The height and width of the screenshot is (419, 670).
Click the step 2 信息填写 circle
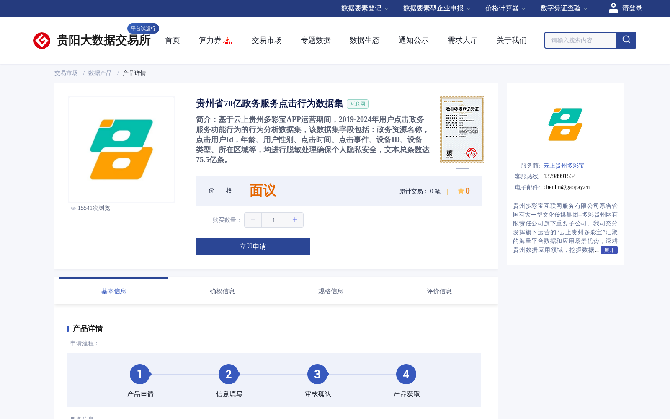[x=229, y=374]
